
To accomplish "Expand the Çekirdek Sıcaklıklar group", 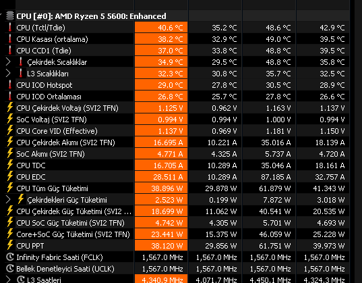I will point(8,61).
